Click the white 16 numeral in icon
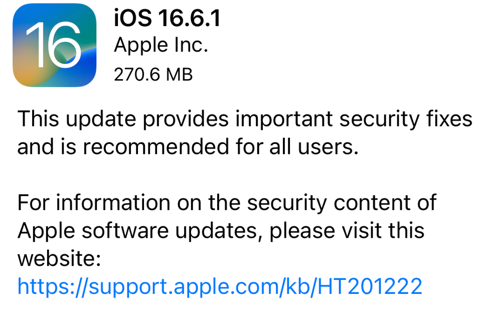The width and height of the screenshot is (481, 320). tap(54, 45)
